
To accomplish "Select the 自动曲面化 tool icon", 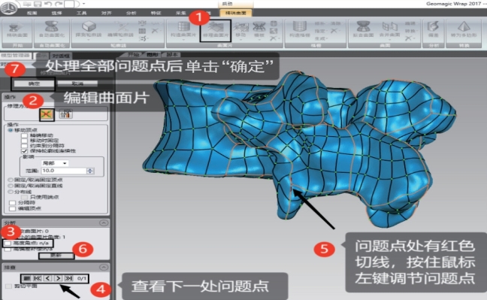I will click(52, 29).
